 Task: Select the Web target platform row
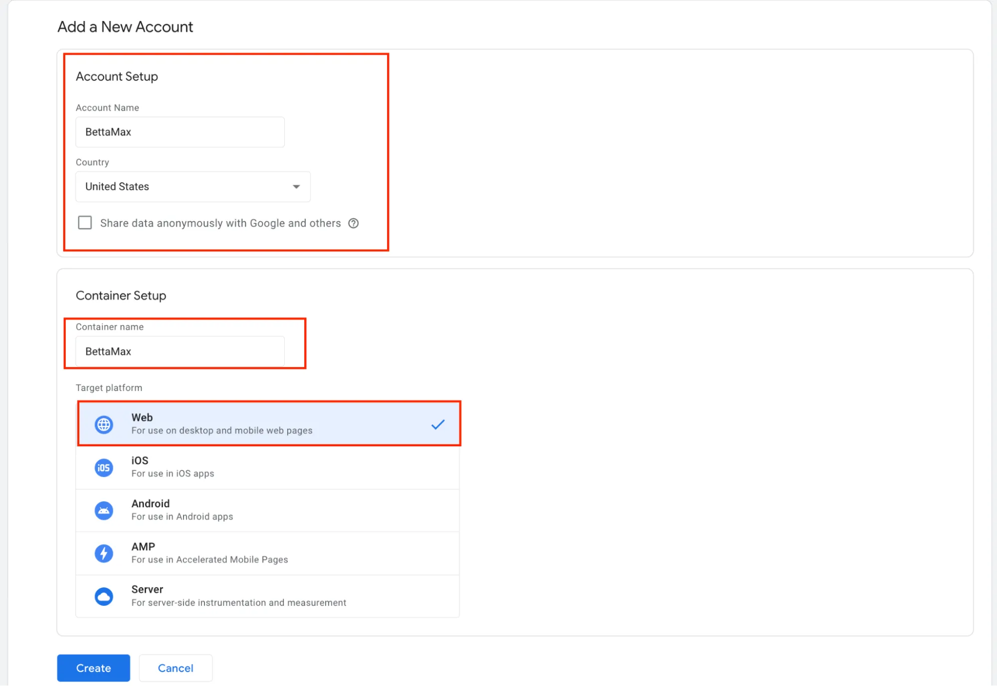pos(267,424)
